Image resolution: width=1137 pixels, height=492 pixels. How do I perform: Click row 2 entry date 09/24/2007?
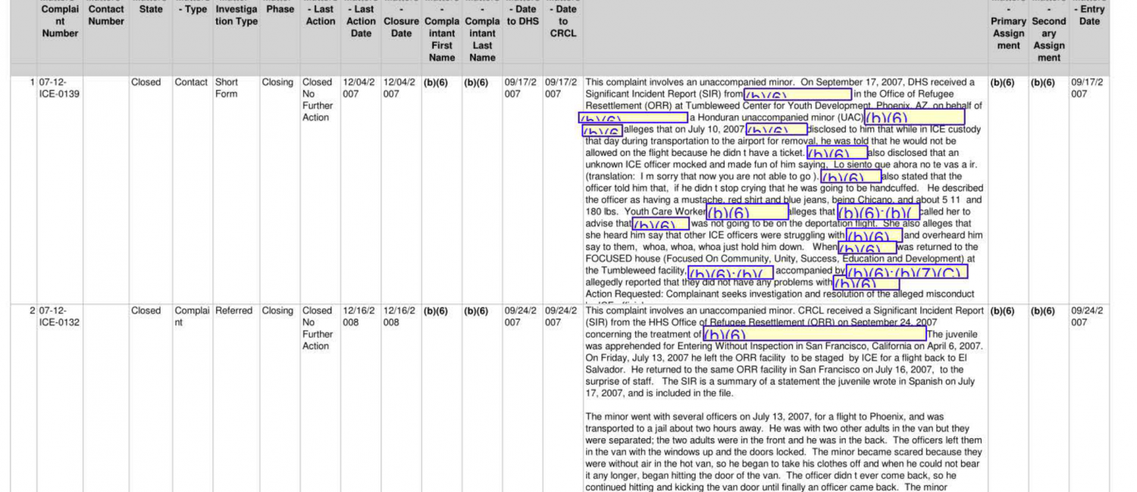pyautogui.click(x=1088, y=316)
